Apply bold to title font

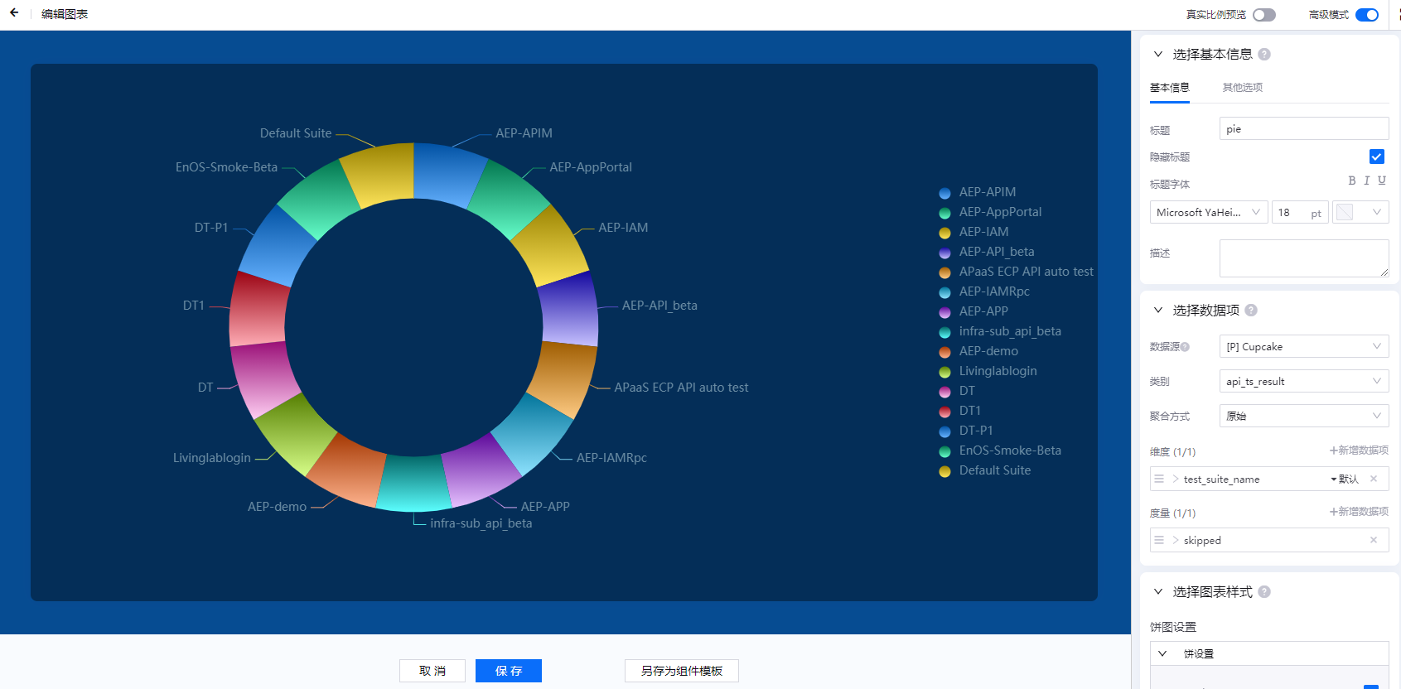pos(1352,181)
